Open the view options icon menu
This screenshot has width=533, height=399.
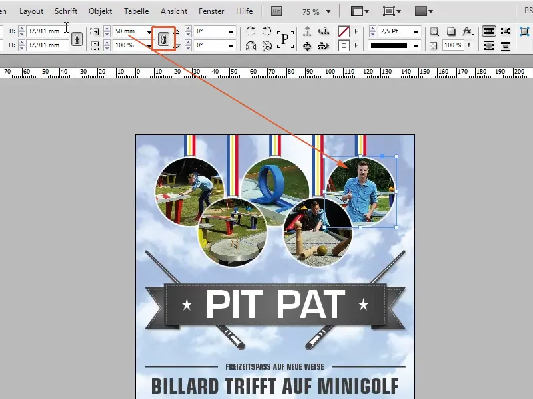click(x=360, y=11)
